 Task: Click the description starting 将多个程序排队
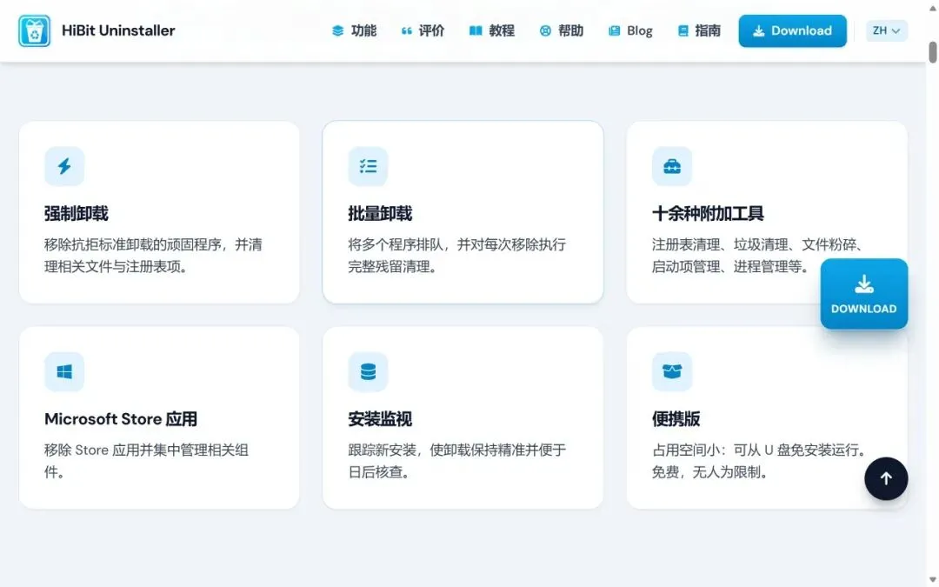[457, 256]
